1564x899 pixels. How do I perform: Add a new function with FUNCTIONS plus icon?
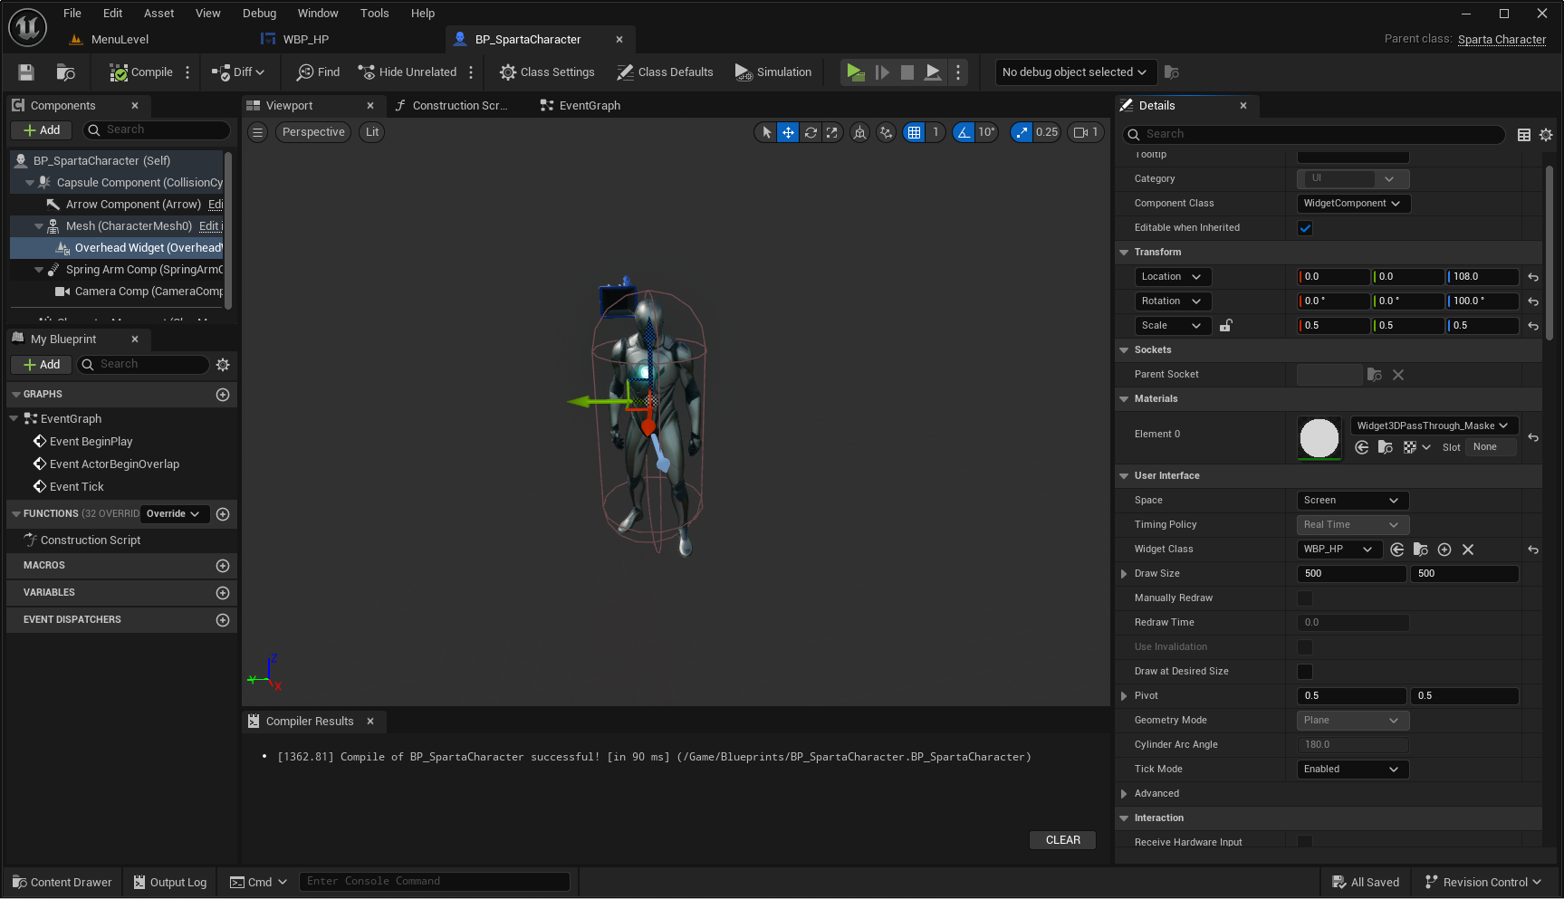tap(223, 514)
